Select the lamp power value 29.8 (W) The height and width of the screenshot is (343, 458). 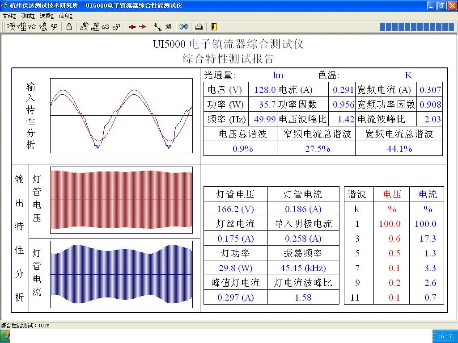pos(235,268)
